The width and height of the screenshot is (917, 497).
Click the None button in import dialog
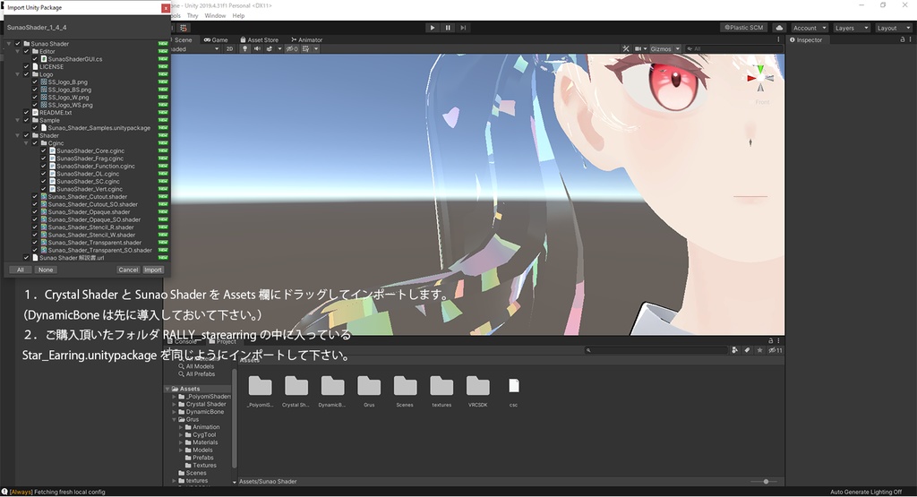coord(46,270)
